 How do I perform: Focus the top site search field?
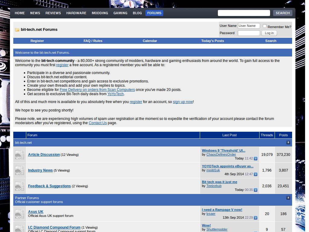click(x=244, y=13)
